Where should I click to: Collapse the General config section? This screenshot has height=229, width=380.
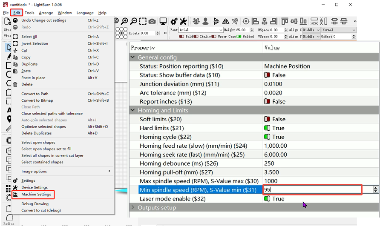point(132,57)
